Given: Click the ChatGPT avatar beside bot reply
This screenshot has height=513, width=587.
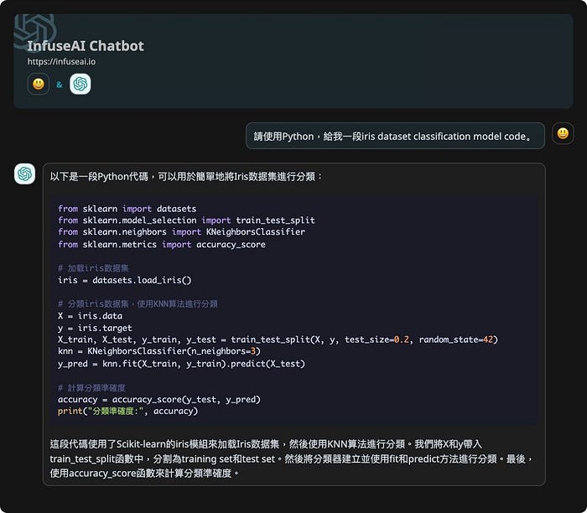Looking at the screenshot, I should tap(24, 174).
